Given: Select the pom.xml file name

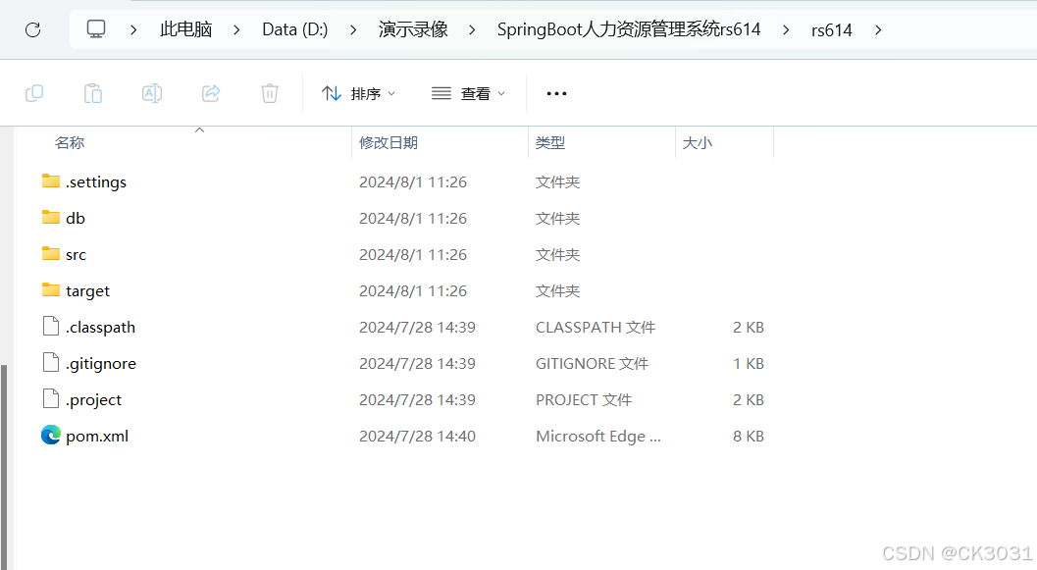Looking at the screenshot, I should click(x=97, y=437).
